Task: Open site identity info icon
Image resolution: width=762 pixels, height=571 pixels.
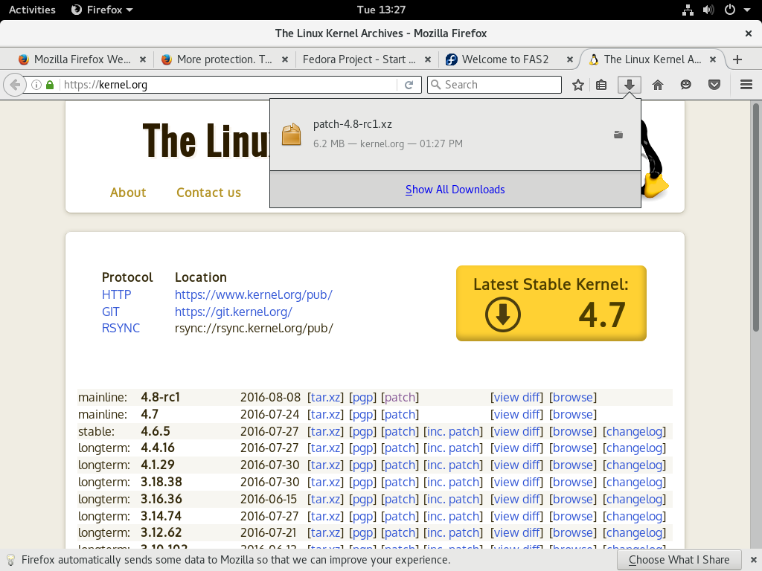Action: click(x=36, y=85)
